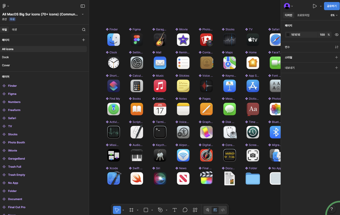Select the Figma app icon on canvas
340x215 pixels.
(137, 40)
